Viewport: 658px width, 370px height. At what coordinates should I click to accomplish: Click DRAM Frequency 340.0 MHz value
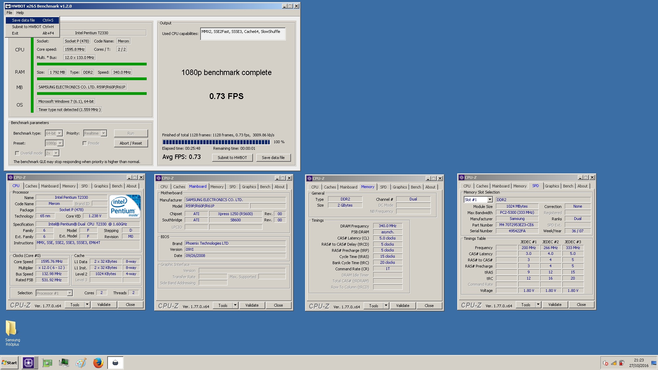(387, 226)
